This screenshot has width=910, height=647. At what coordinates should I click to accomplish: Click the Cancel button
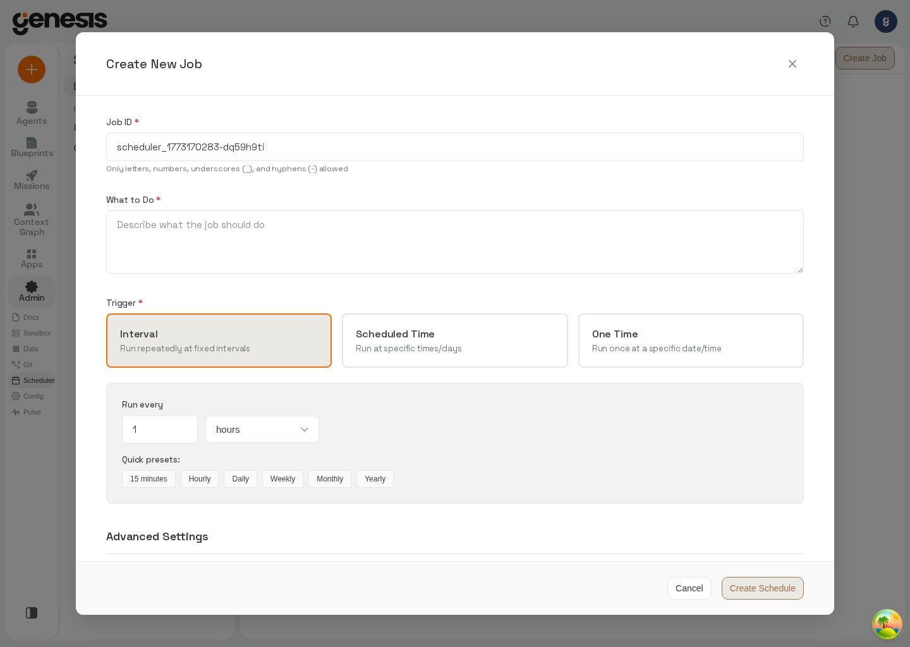(x=689, y=588)
